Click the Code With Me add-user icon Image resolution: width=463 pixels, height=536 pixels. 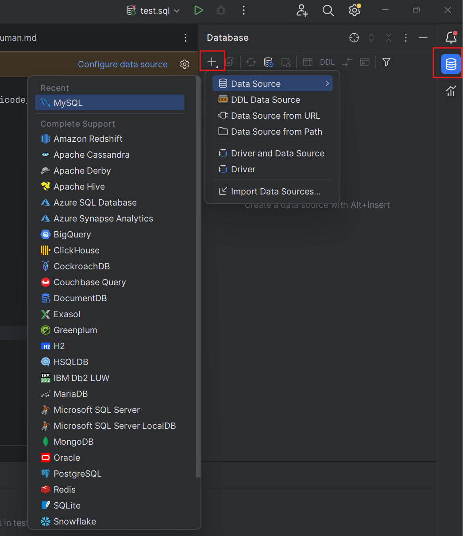click(x=302, y=11)
